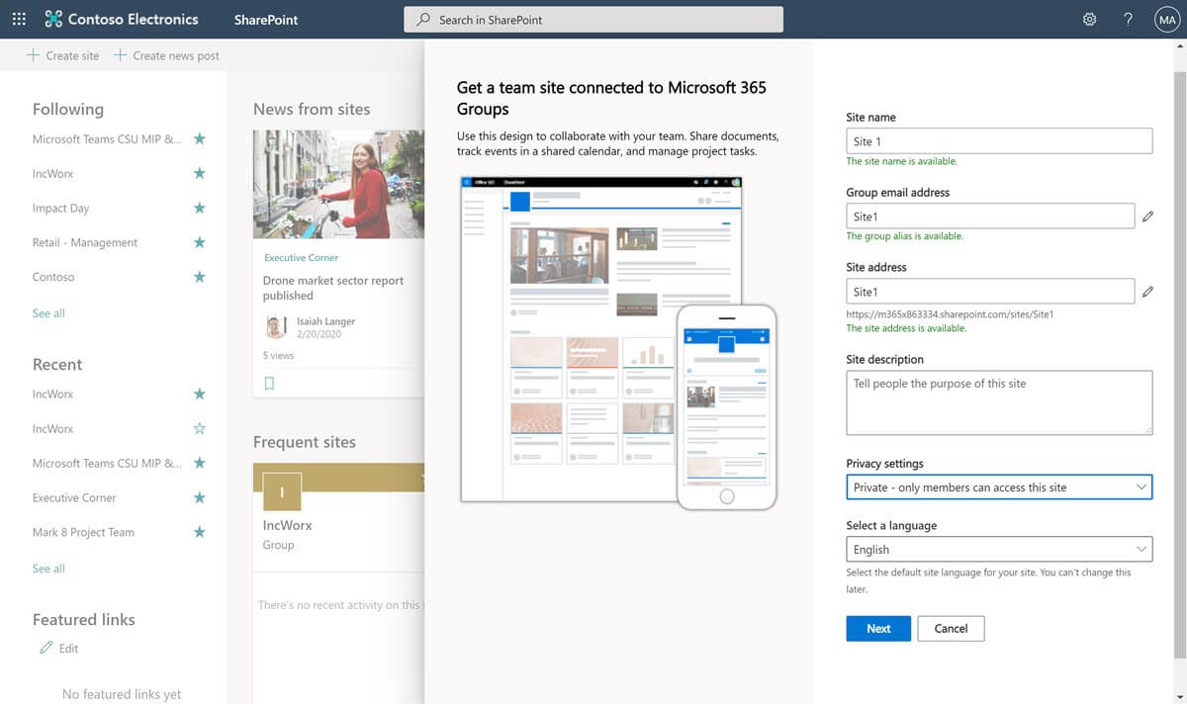Click the Site address field
Screen dimensions: 1187x704
tap(990, 292)
